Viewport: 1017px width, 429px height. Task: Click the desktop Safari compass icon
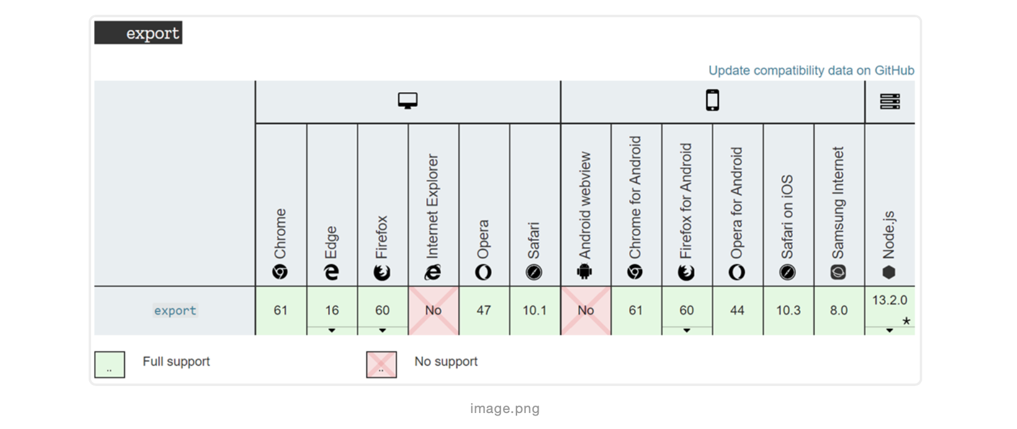(x=534, y=272)
